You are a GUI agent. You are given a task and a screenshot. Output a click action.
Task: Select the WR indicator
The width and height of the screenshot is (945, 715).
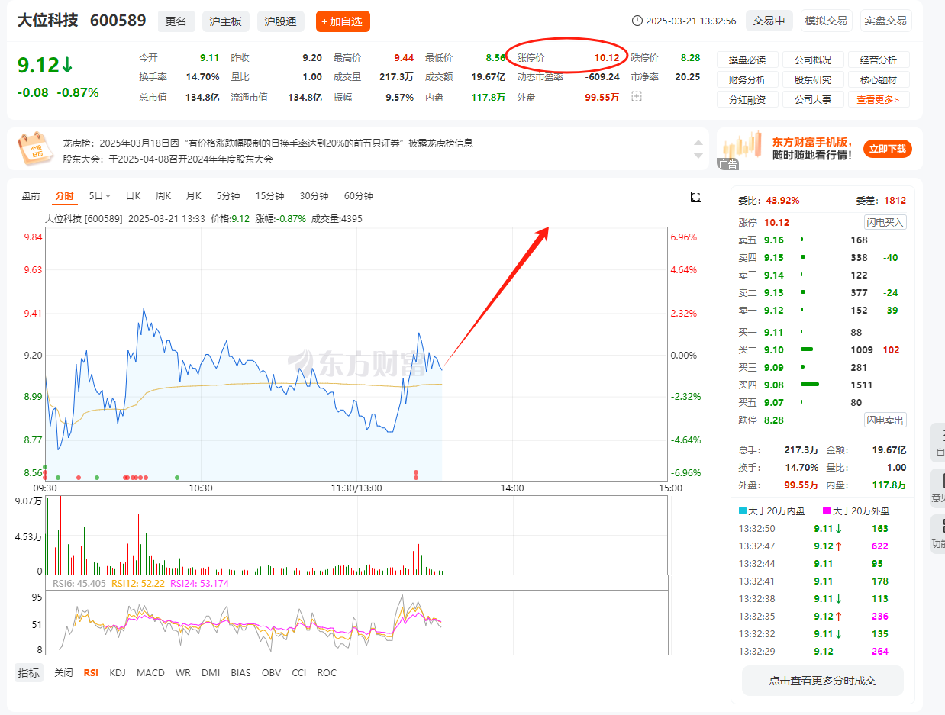[x=183, y=673]
